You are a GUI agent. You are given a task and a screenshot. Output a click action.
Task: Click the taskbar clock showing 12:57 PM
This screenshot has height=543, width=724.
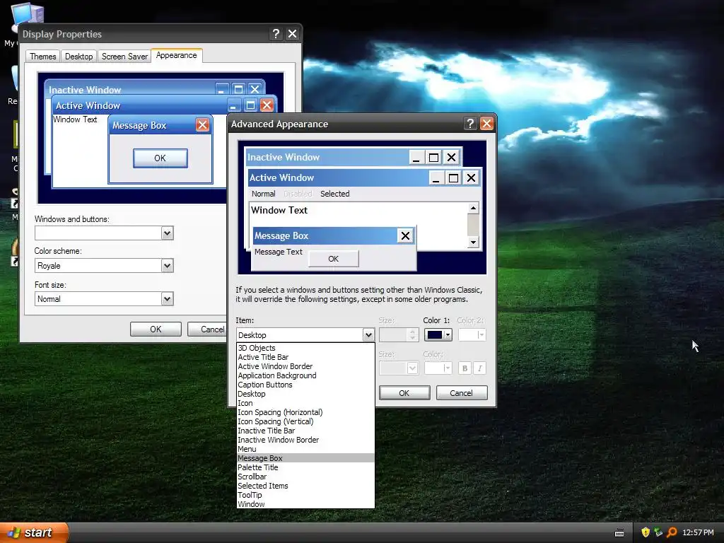(698, 533)
